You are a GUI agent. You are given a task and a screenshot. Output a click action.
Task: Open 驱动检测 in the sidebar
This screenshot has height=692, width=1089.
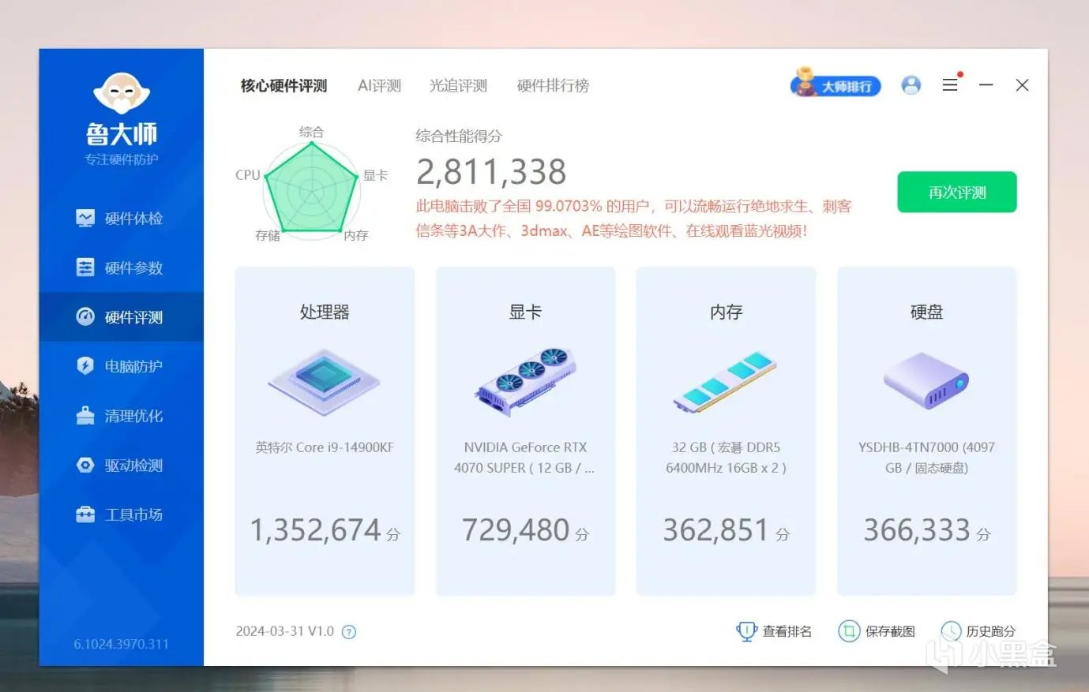[121, 466]
